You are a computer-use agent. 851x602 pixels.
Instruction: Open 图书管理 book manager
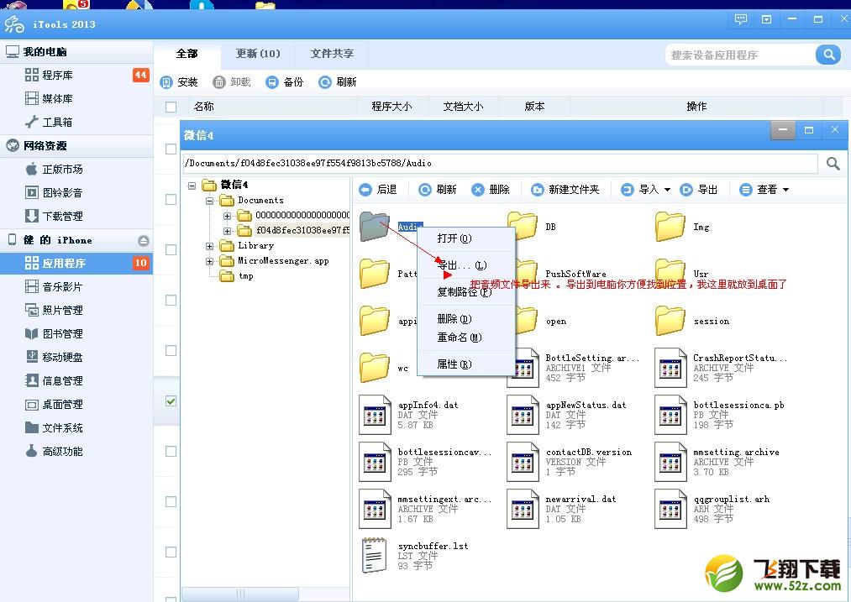point(76,333)
